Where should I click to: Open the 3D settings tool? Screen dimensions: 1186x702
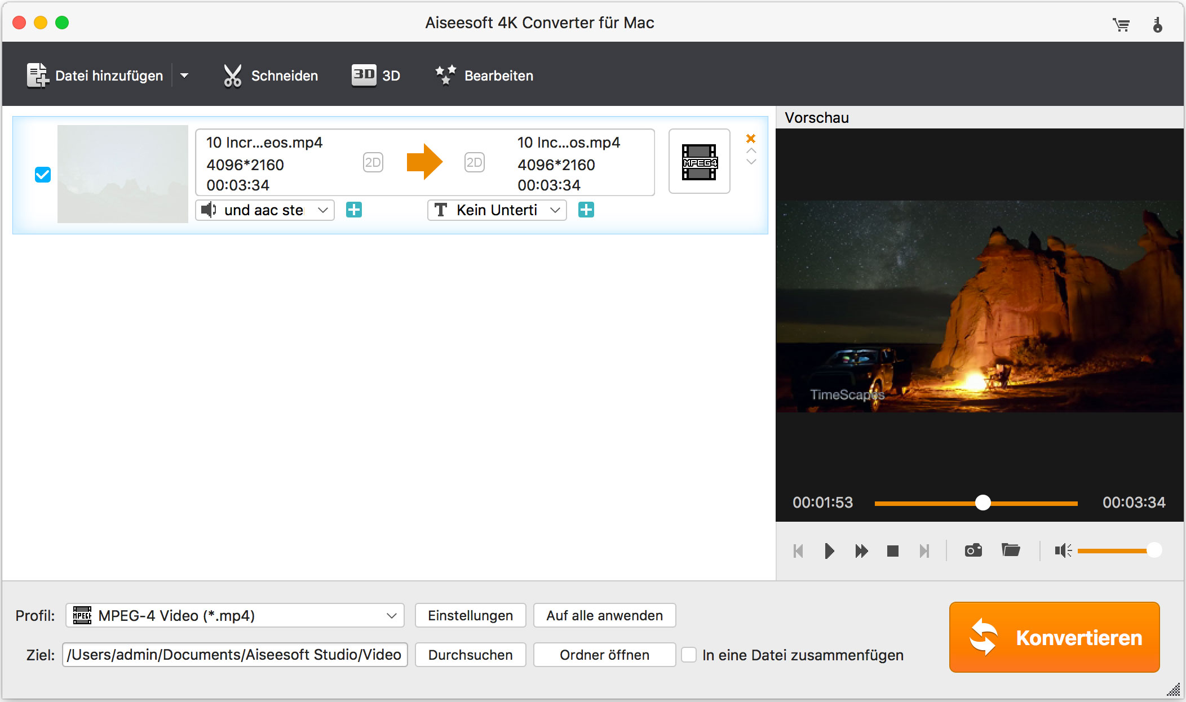point(375,75)
